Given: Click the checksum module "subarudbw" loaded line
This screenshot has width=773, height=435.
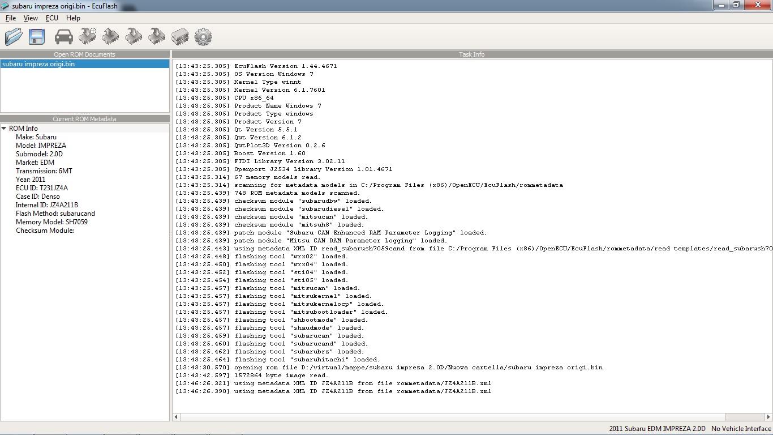Looking at the screenshot, I should (274, 201).
